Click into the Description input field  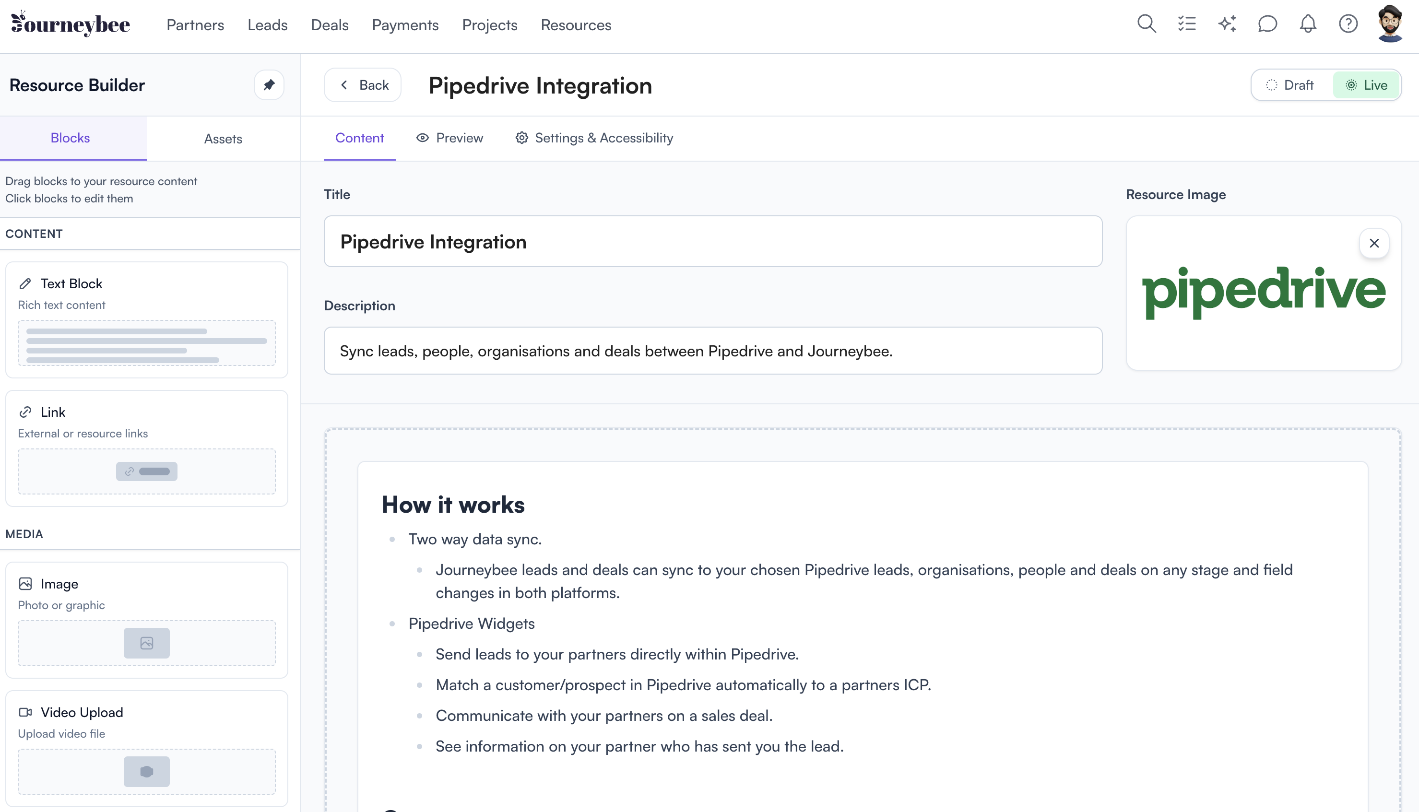(713, 351)
